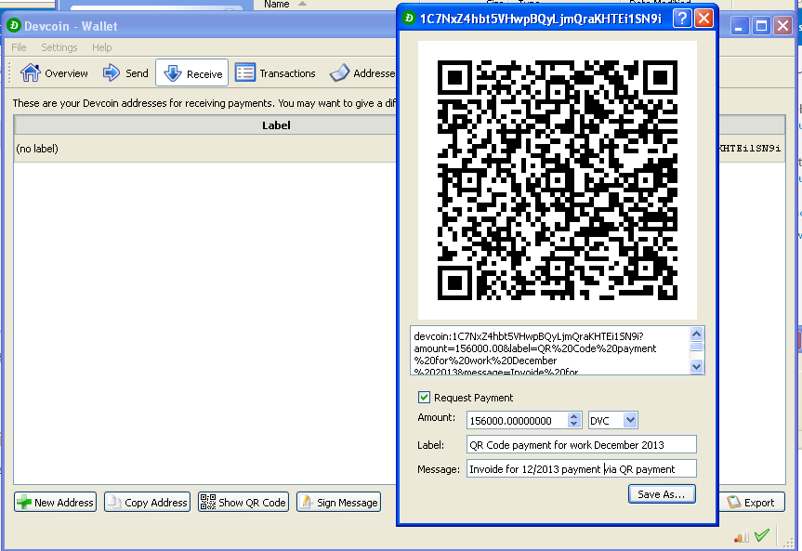Click the Sign Message pencil button
The image size is (802, 551).
(338, 503)
